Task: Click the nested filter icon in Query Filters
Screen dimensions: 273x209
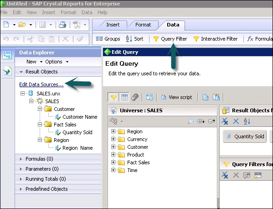Action: pos(247,175)
